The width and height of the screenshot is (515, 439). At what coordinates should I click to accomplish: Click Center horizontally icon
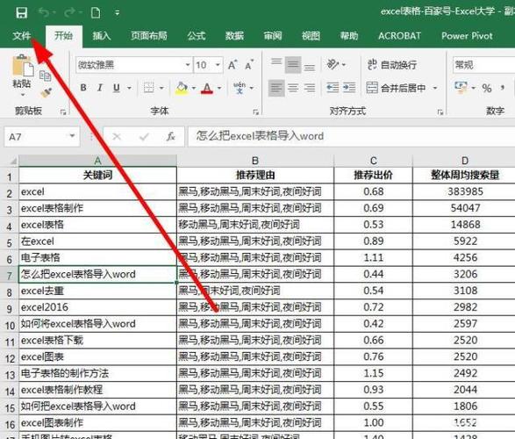[x=293, y=88]
